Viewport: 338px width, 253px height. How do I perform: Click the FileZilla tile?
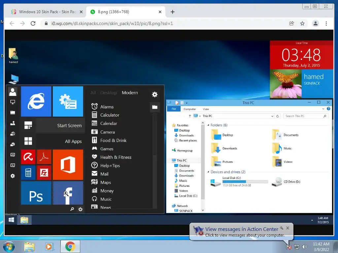click(x=44, y=173)
